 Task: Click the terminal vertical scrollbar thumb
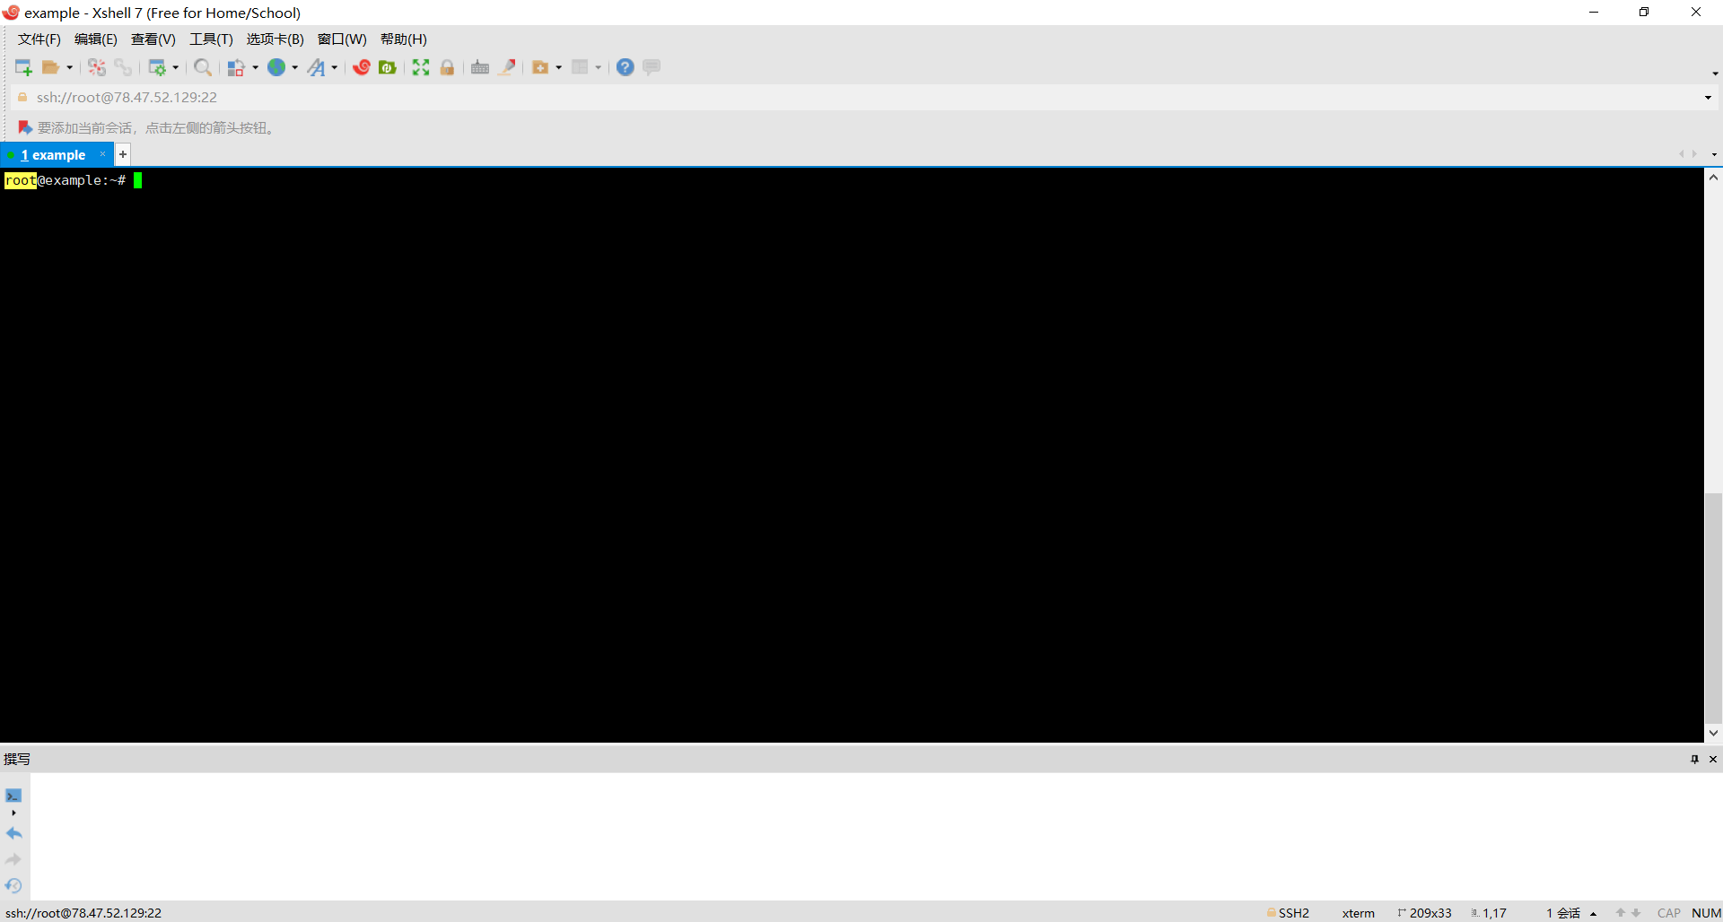[x=1713, y=608]
